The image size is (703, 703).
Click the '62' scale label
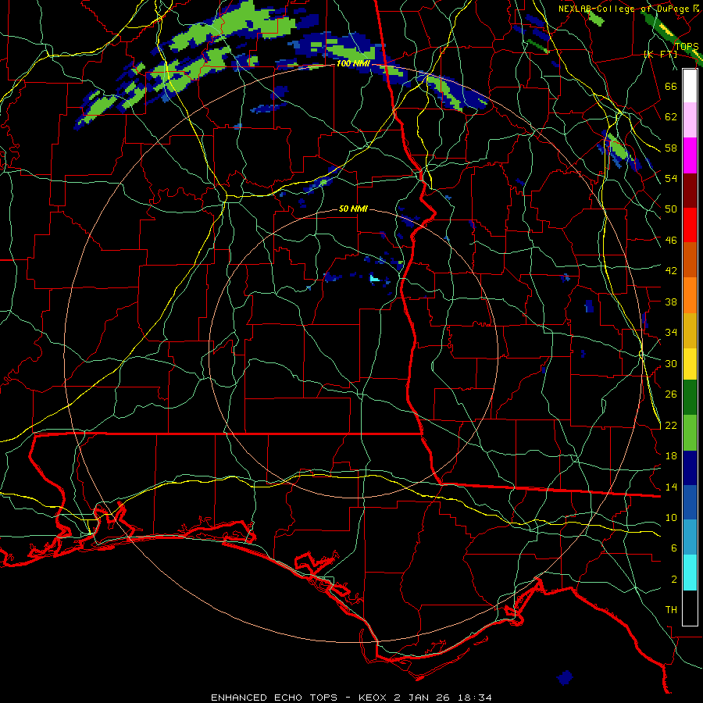tap(671, 117)
